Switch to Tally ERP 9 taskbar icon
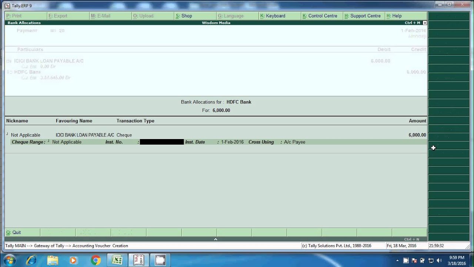The image size is (474, 267). (x=138, y=260)
